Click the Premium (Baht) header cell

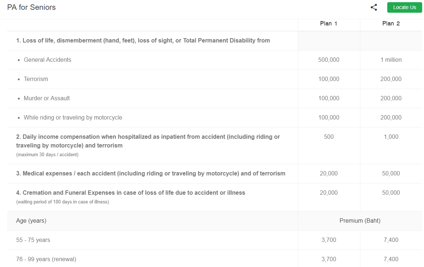[360, 221]
